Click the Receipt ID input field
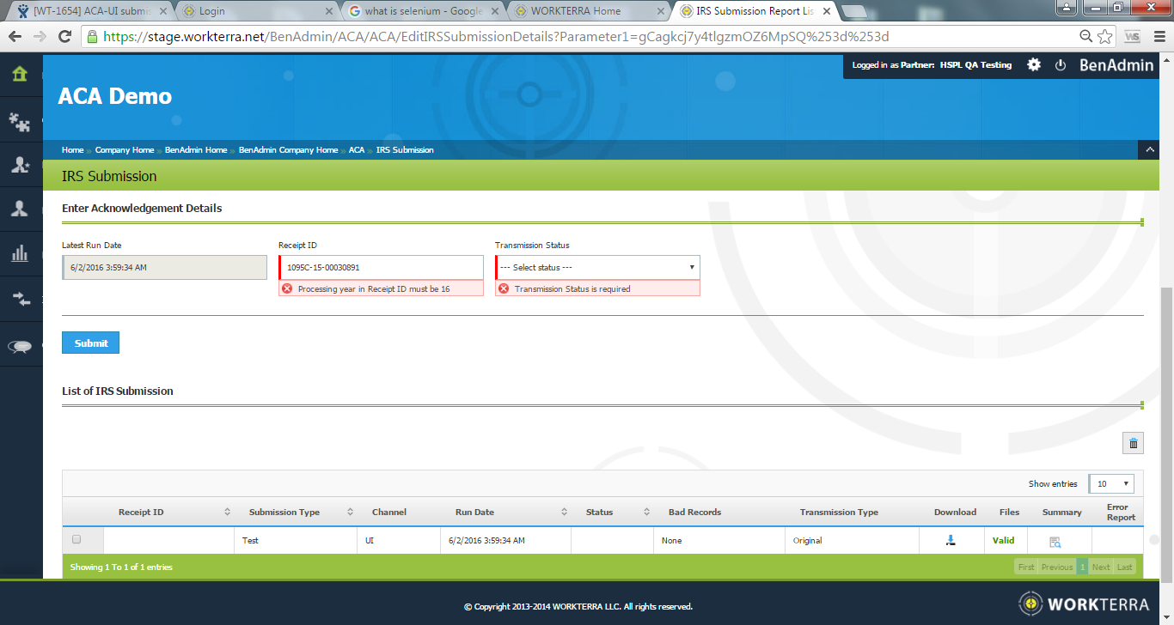The height and width of the screenshot is (625, 1174). click(382, 267)
